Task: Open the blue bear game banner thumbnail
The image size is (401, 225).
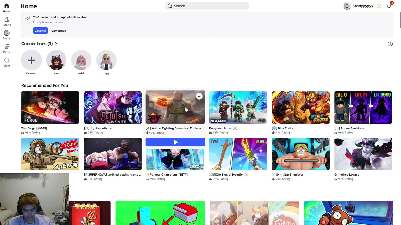Action: tap(348, 213)
